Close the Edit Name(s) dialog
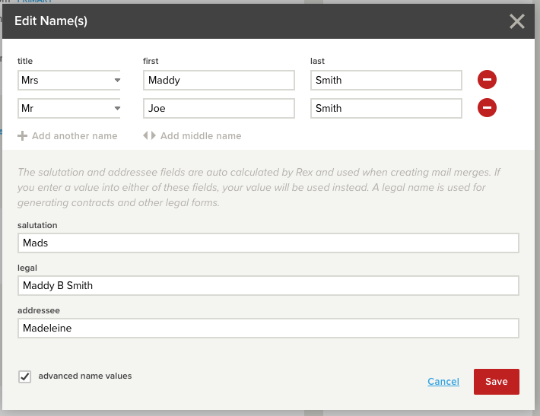Viewport: 540px width, 416px height. pos(517,21)
